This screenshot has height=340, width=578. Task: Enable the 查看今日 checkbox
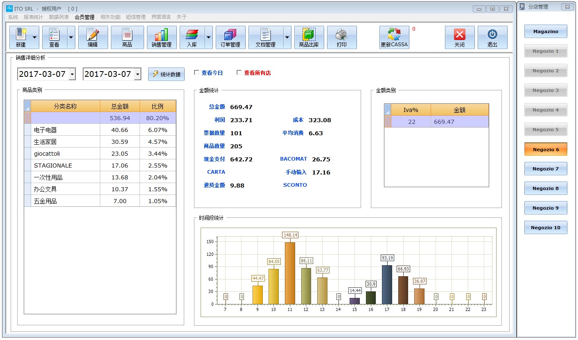click(196, 73)
